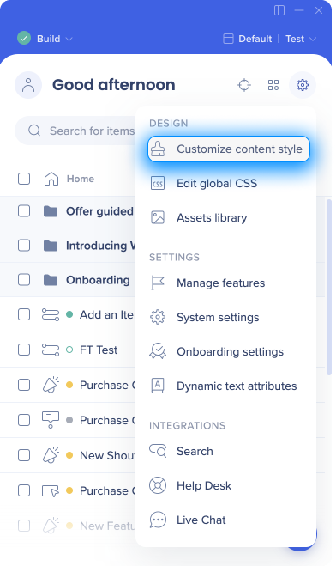Click the crosshair capture element icon
Viewport: 336px width, 566px height.
[x=244, y=85]
